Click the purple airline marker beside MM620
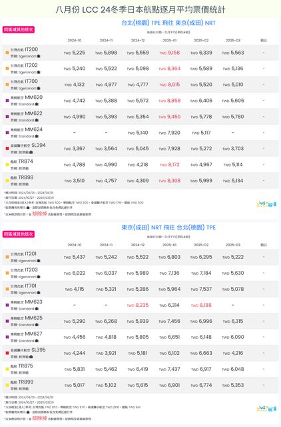Image resolution: width=281 pixels, height=427 pixels. coord(7,101)
